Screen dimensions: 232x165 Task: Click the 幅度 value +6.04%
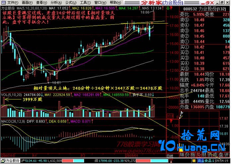198,85
